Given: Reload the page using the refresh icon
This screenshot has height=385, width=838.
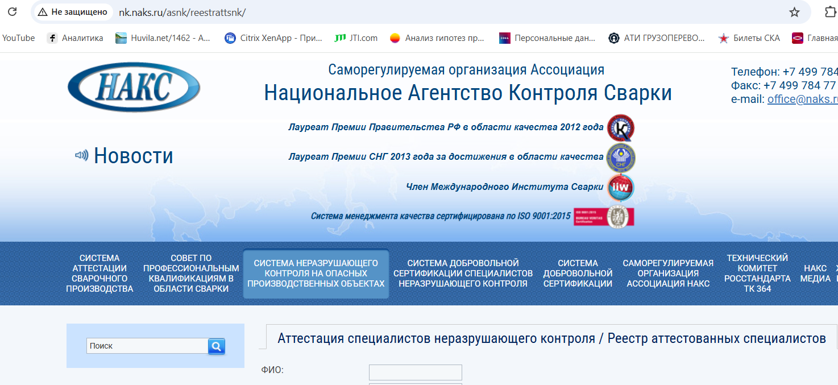Looking at the screenshot, I should [x=12, y=12].
